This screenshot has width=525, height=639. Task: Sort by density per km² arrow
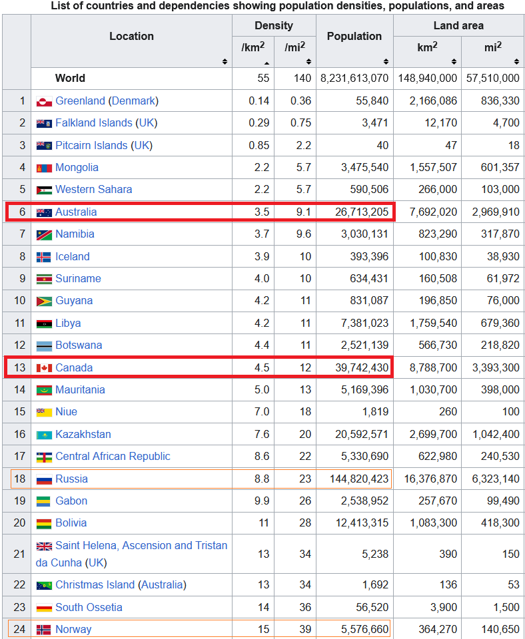tap(266, 63)
